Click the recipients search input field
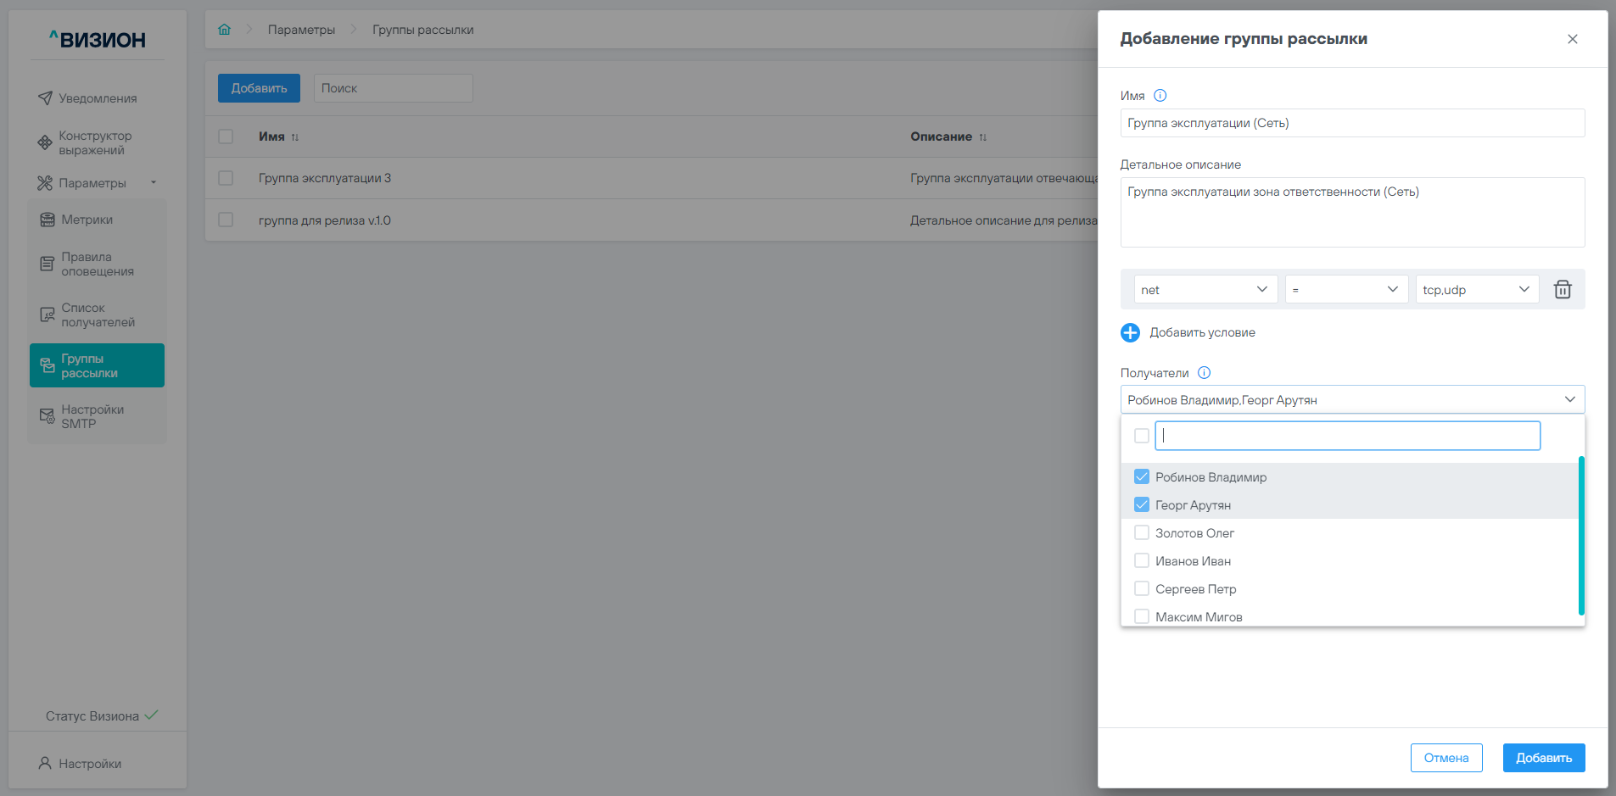This screenshot has width=1616, height=796. pos(1347,436)
